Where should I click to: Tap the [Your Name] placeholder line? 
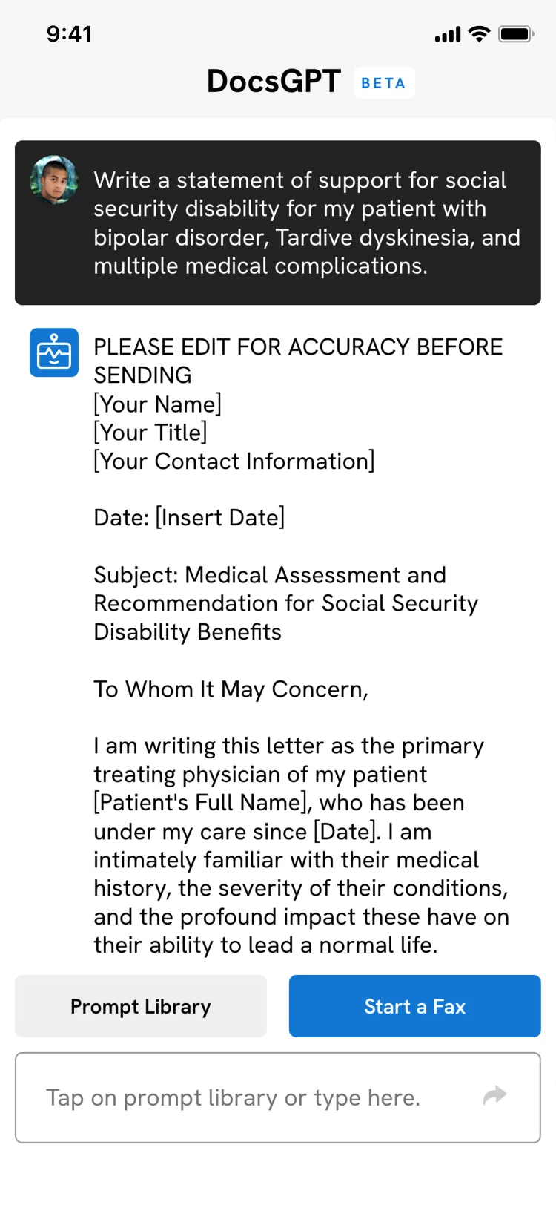point(157,404)
